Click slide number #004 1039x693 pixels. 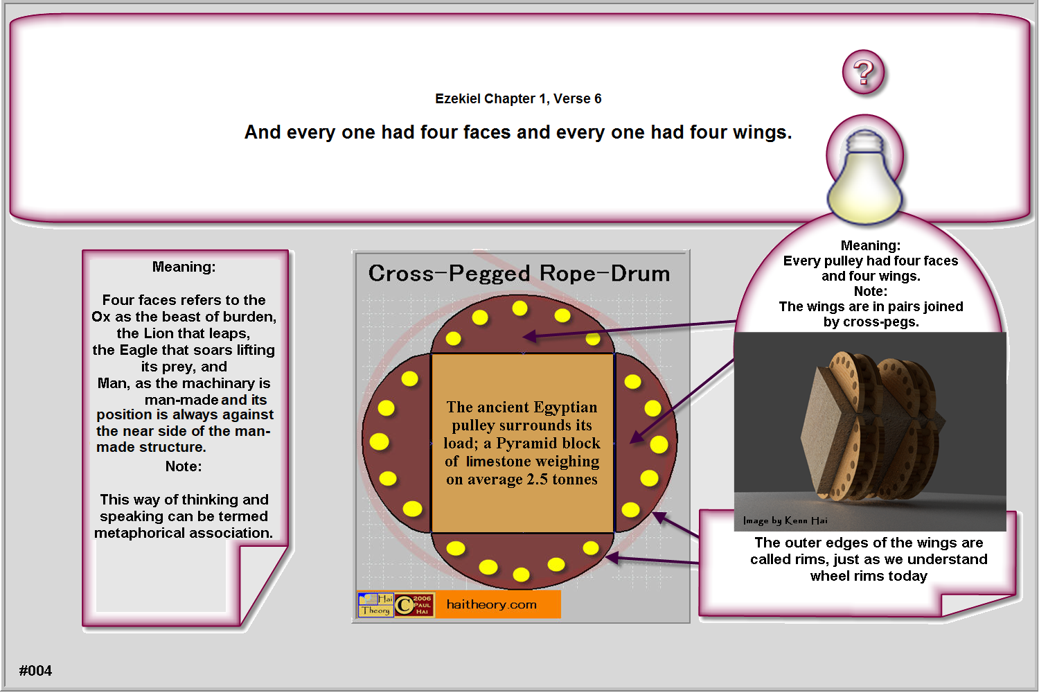point(35,670)
